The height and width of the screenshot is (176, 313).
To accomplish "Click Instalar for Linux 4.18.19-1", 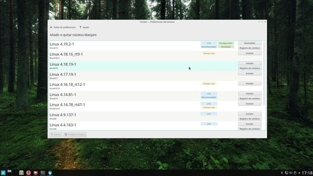I will coord(249,63).
